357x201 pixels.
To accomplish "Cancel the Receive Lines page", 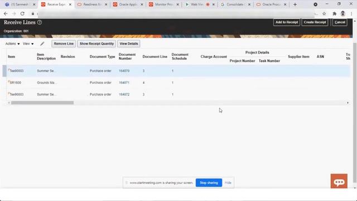I will point(340,22).
